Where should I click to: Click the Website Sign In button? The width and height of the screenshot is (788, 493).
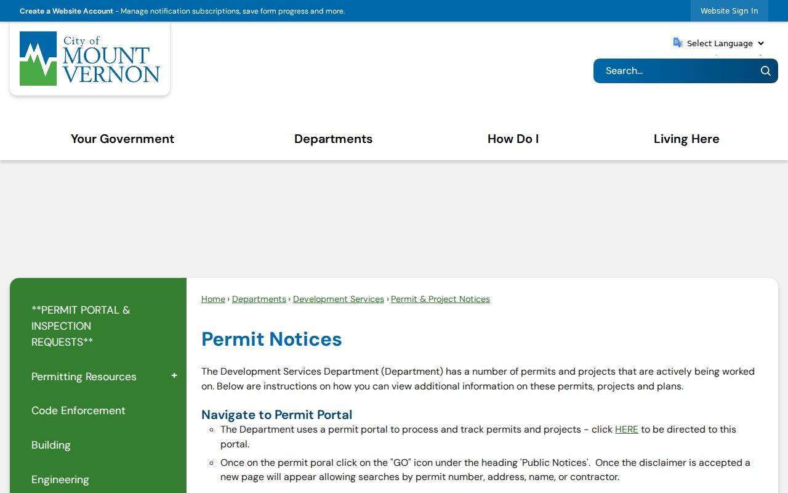click(x=729, y=11)
